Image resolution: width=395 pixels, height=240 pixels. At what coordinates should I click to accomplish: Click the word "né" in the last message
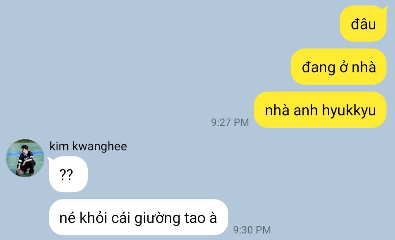(67, 218)
